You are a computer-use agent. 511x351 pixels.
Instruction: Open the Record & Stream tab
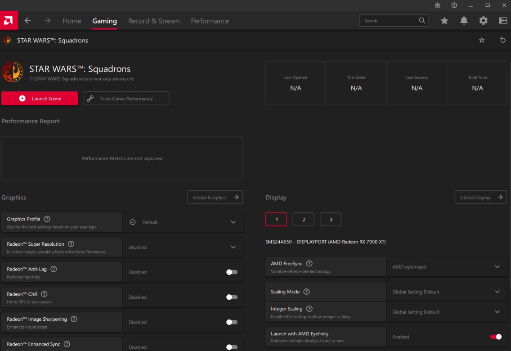[x=154, y=21]
